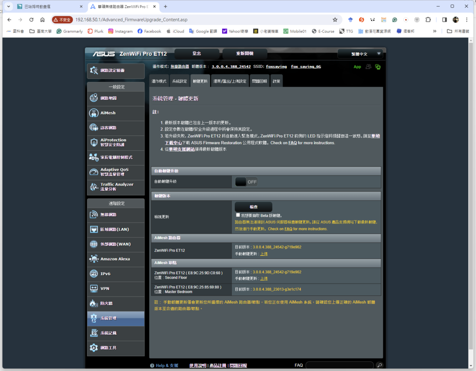Click the green network status icon
Image resolution: width=476 pixels, height=371 pixels.
pyautogui.click(x=378, y=67)
